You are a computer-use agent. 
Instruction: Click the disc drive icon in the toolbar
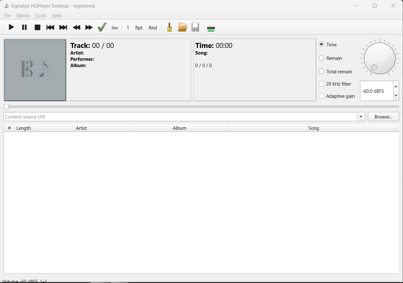(211, 29)
